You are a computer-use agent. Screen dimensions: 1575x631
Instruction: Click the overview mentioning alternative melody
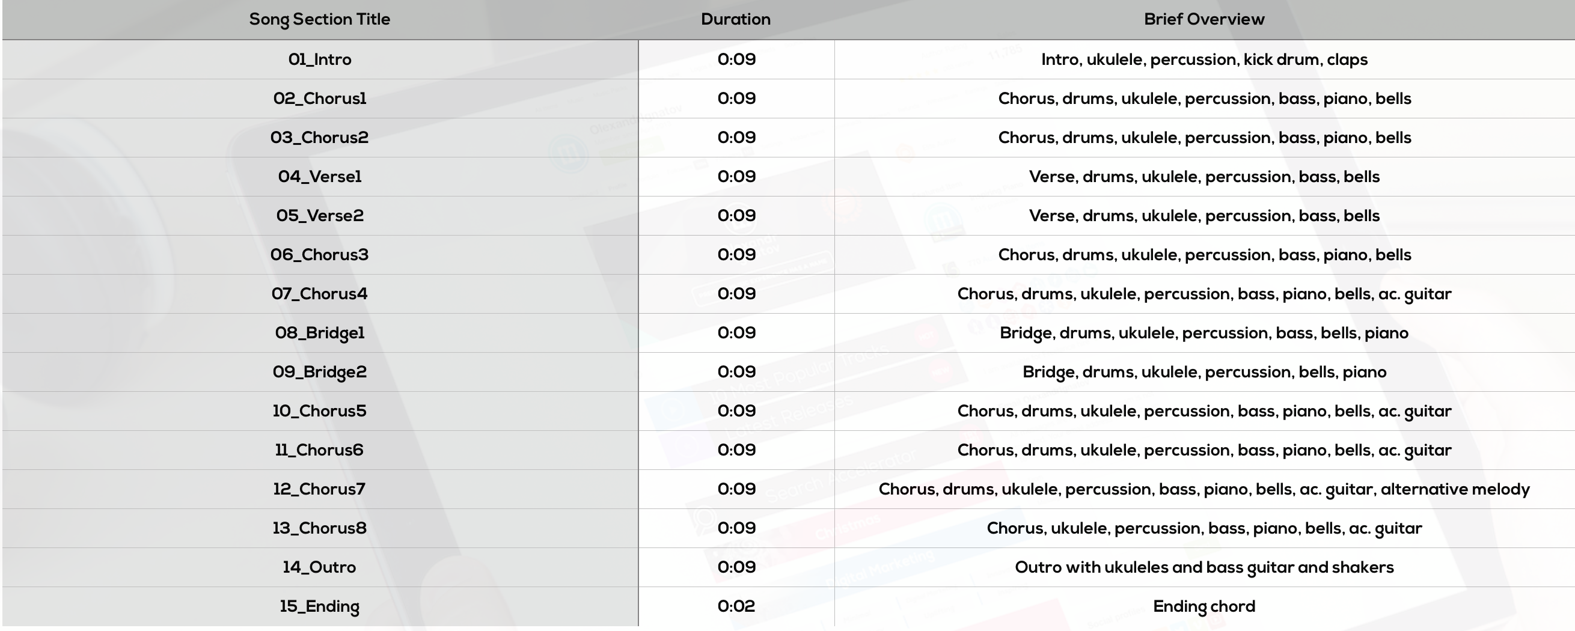(x=1205, y=490)
